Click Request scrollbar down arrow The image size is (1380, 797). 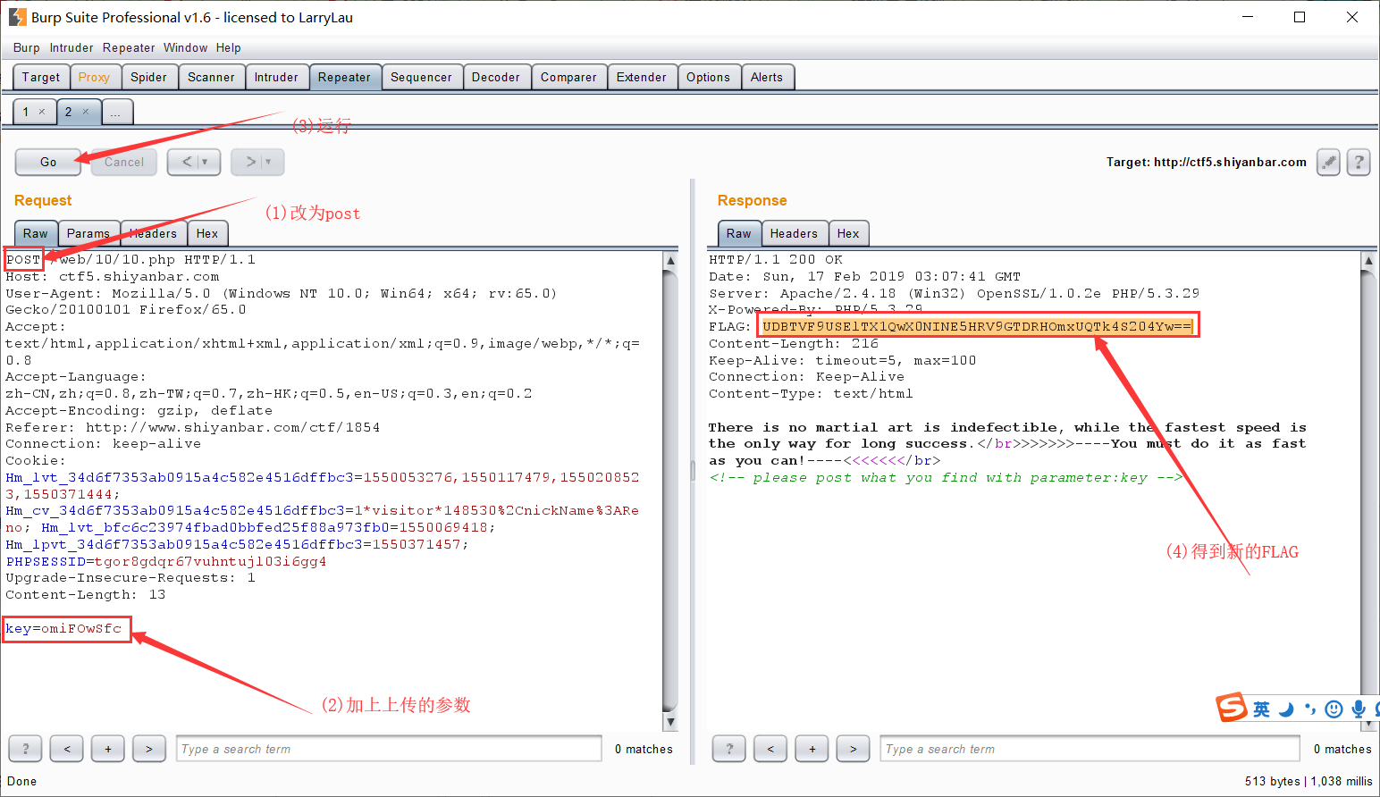670,721
